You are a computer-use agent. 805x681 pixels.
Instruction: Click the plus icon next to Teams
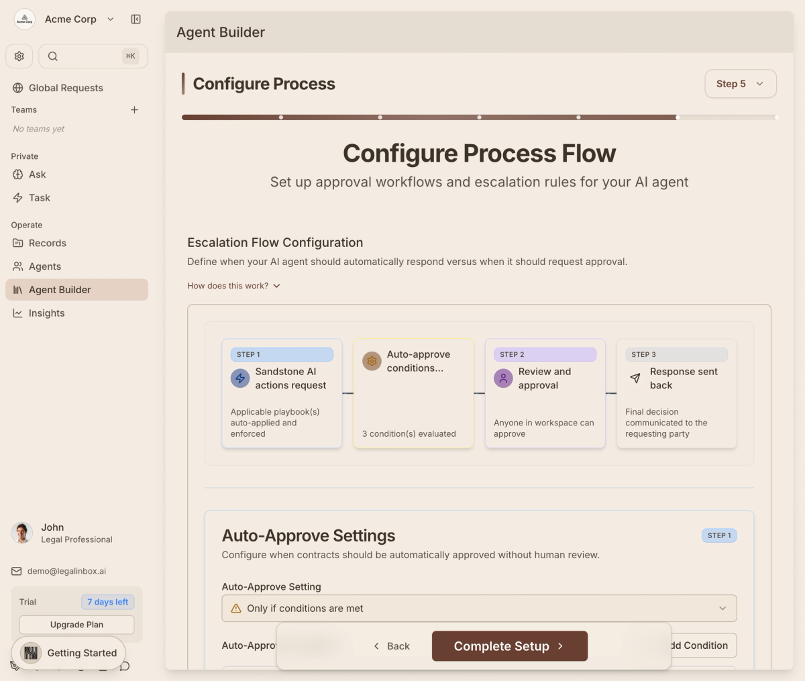(x=134, y=110)
